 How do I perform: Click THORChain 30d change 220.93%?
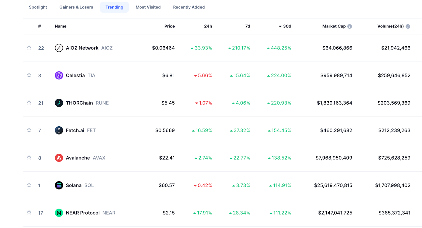(x=279, y=103)
